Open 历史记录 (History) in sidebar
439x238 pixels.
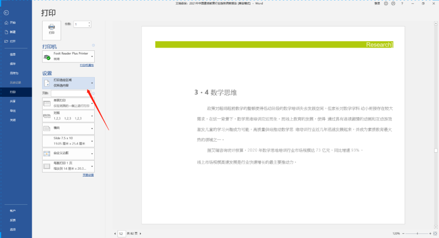pyautogui.click(x=16, y=83)
